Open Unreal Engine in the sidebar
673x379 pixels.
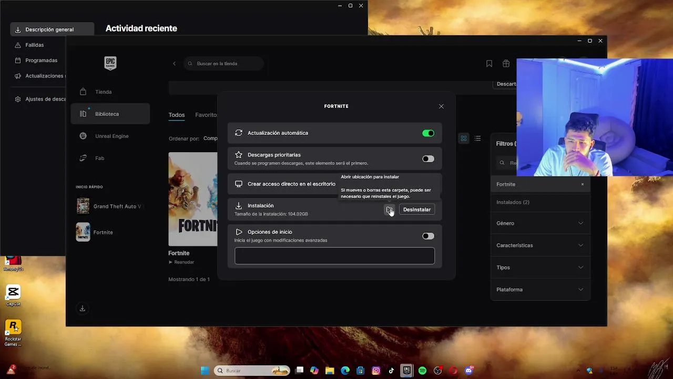click(110, 136)
